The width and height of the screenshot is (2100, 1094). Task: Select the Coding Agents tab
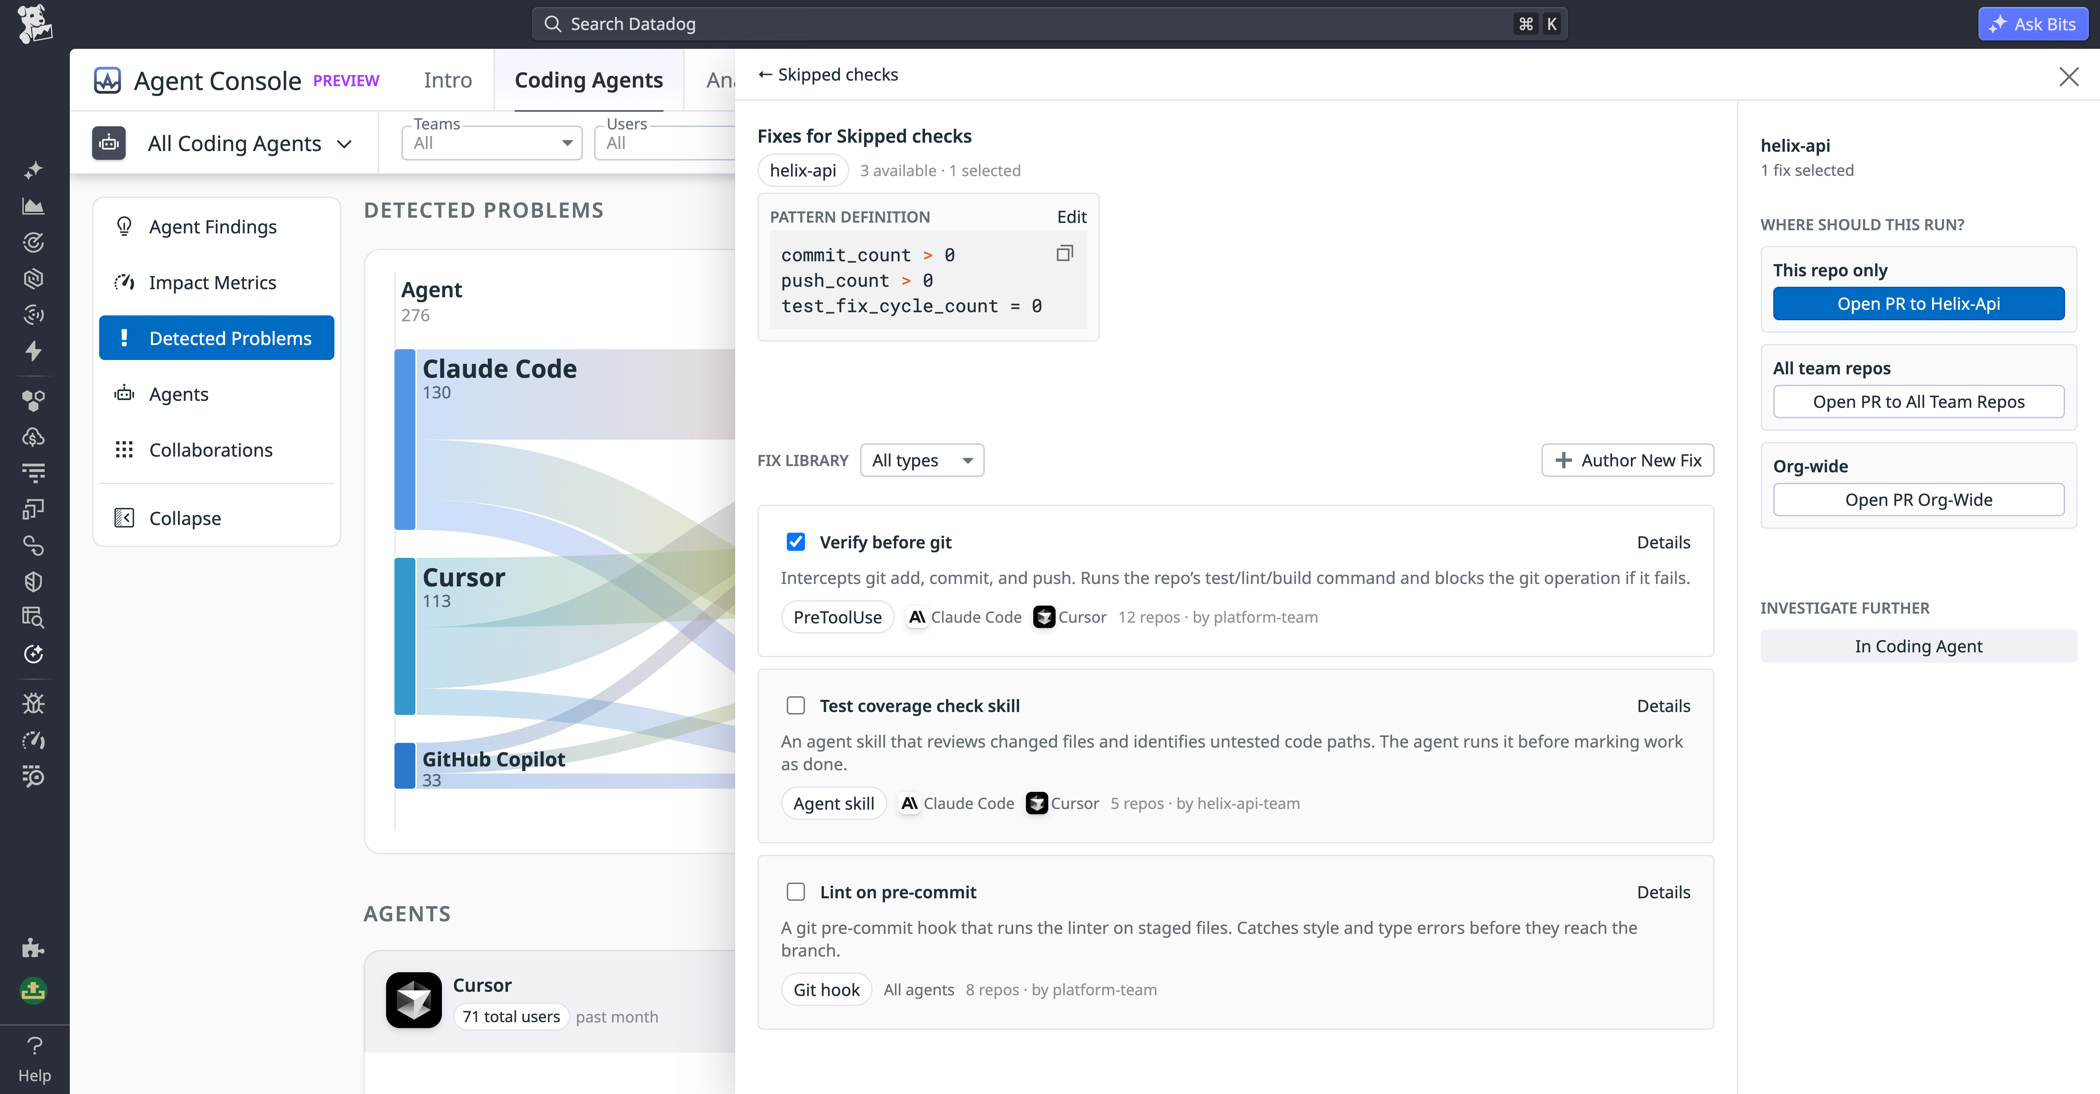coord(589,80)
